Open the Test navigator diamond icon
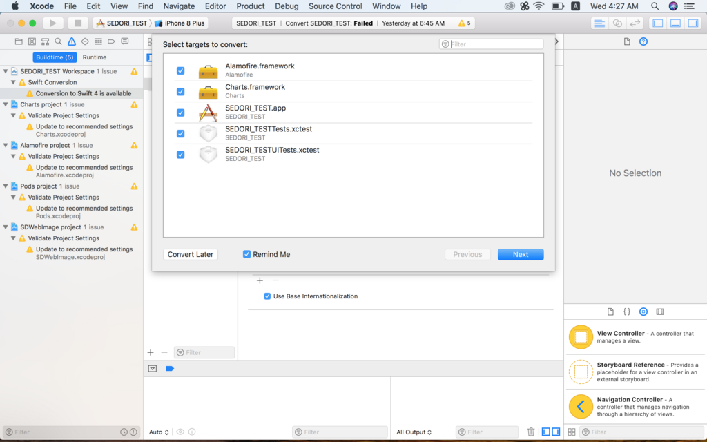 coord(85,41)
